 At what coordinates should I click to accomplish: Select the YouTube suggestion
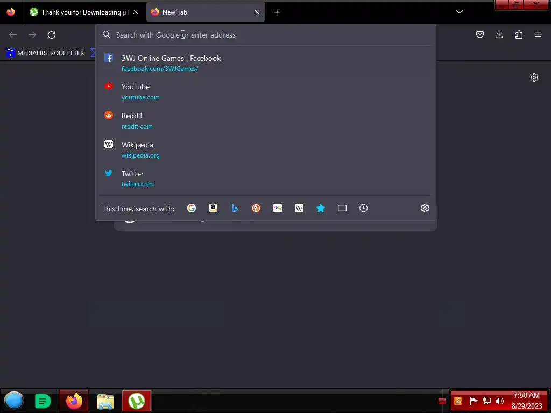(266, 91)
